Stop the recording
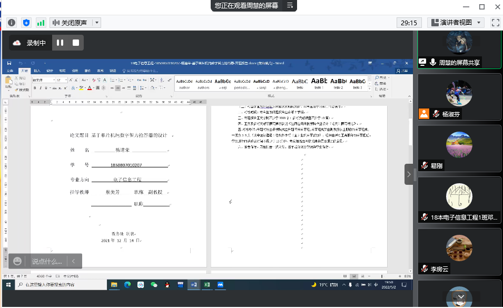Image resolution: width=503 pixels, height=308 pixels. (x=76, y=43)
